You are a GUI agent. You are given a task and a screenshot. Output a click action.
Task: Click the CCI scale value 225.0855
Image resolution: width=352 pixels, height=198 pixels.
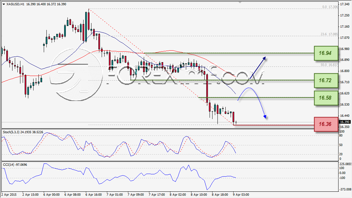tap(345, 164)
